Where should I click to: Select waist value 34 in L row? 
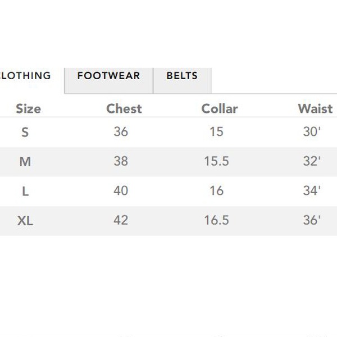[x=311, y=191]
